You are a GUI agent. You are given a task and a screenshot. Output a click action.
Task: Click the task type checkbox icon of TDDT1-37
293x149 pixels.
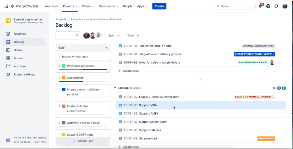click(121, 122)
